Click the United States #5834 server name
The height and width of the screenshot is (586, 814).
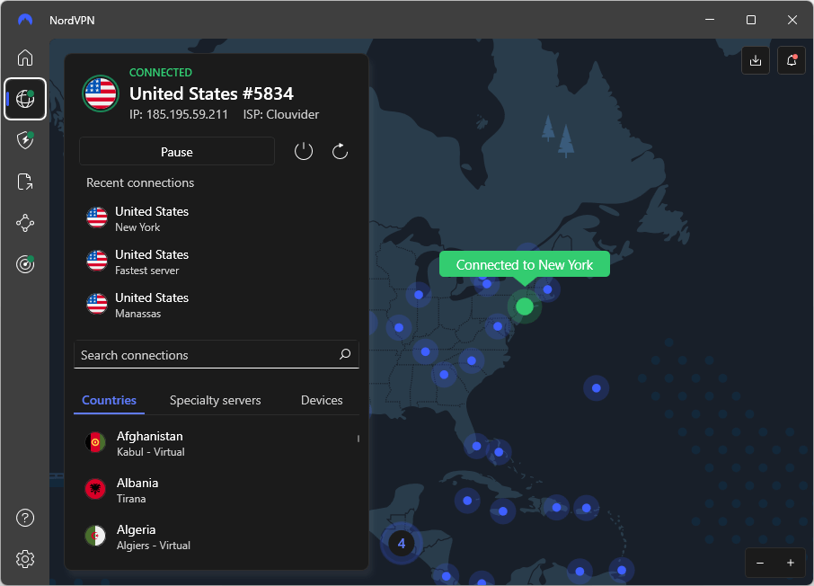pos(211,93)
